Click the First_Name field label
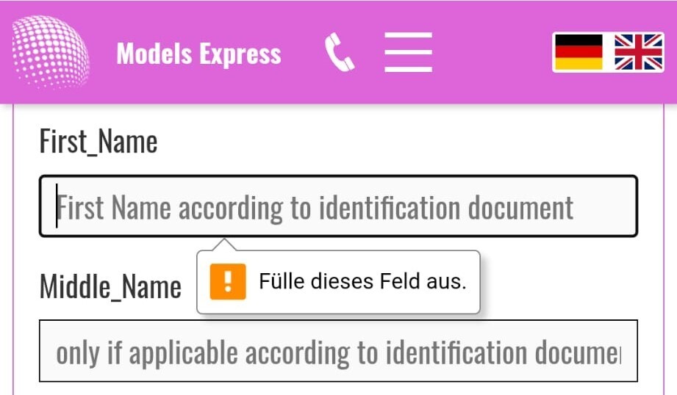 (98, 141)
